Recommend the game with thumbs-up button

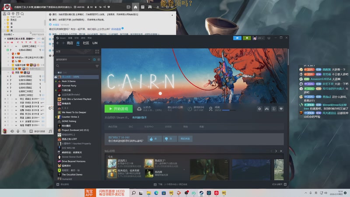pyautogui.click(x=154, y=139)
